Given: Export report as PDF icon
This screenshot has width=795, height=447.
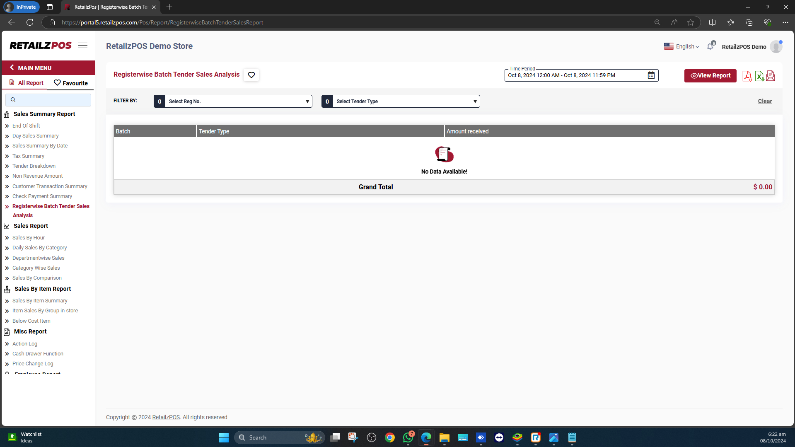Looking at the screenshot, I should pos(747,76).
